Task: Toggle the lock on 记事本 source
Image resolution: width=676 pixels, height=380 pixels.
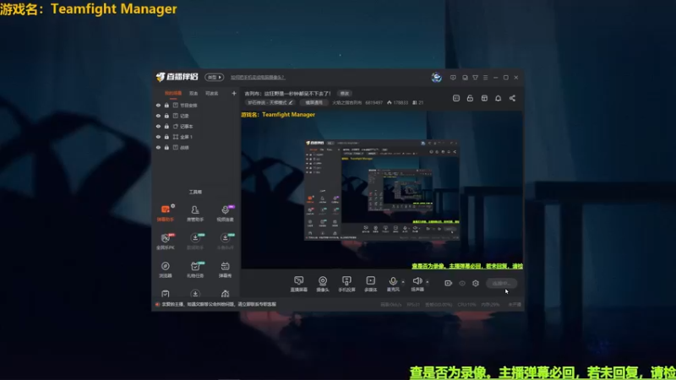Action: click(x=166, y=126)
